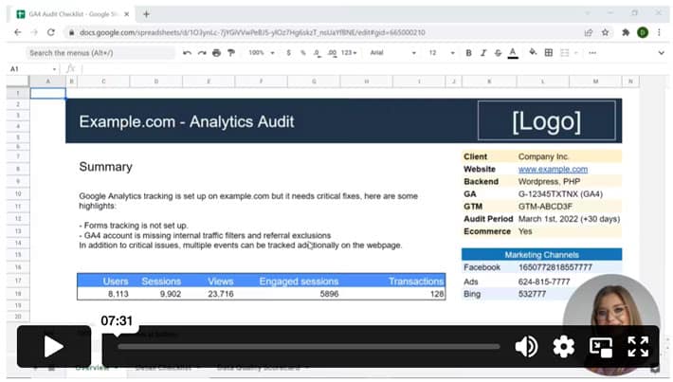Mute the video volume speaker icon
Viewport: 673px width, 382px height.
(526, 346)
